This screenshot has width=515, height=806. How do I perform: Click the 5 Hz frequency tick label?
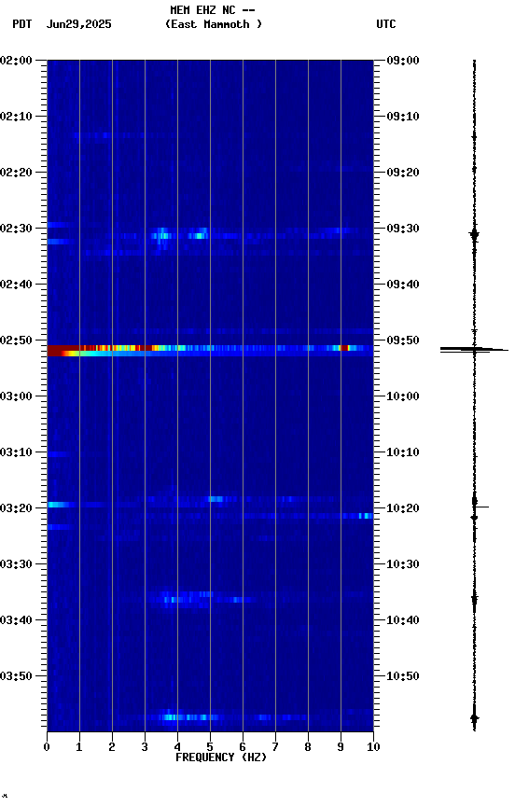pos(210,747)
